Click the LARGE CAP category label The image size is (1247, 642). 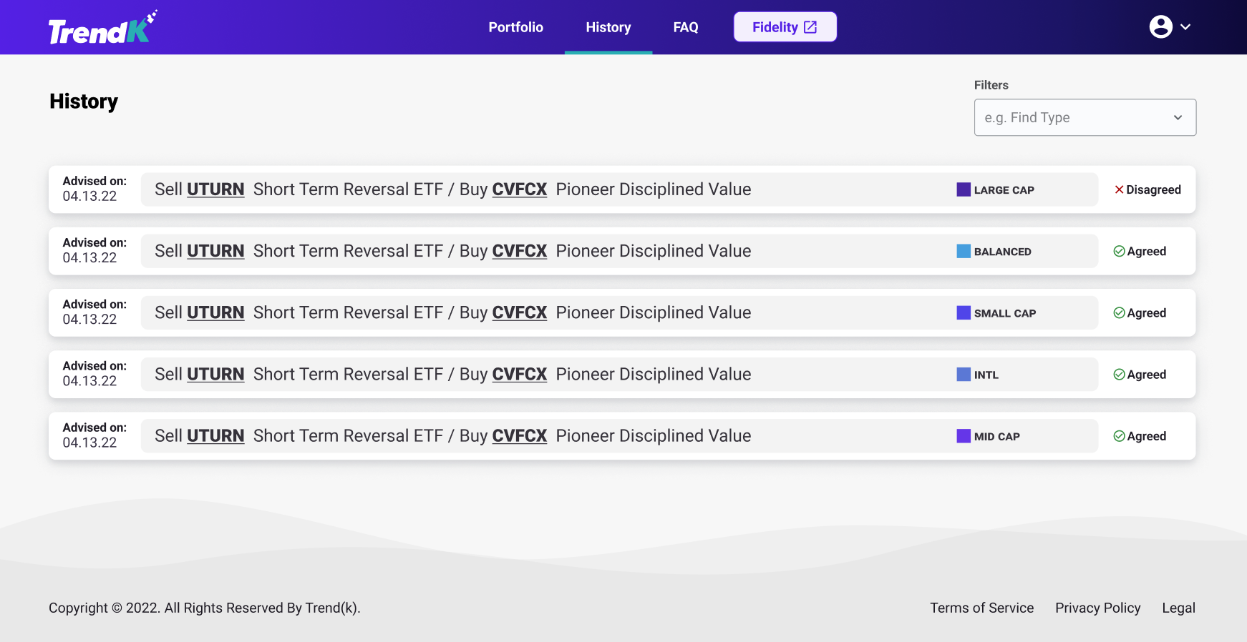1004,190
